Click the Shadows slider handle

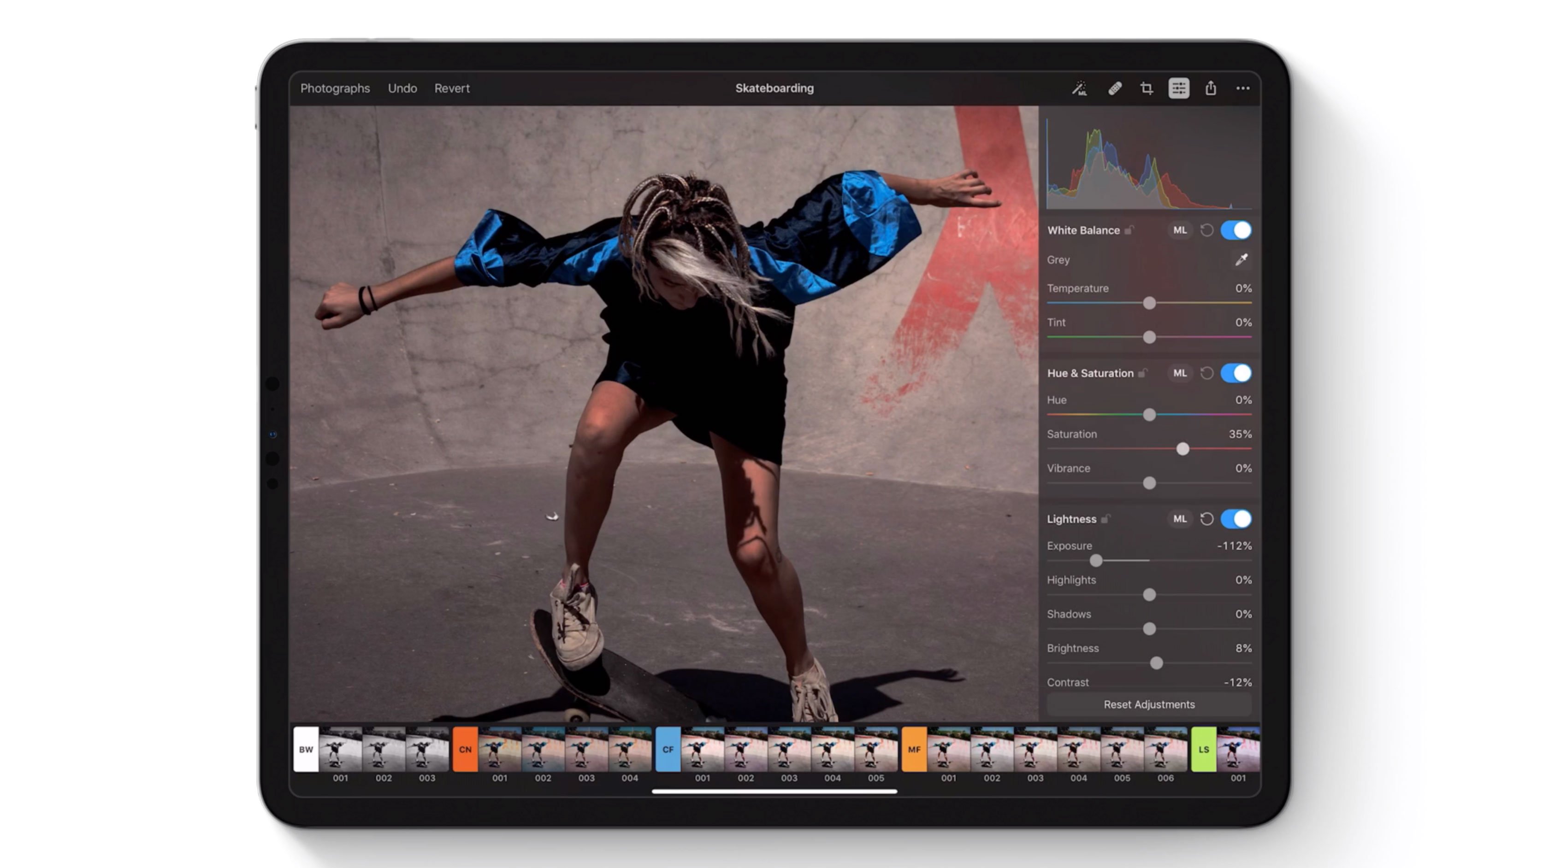(x=1149, y=629)
